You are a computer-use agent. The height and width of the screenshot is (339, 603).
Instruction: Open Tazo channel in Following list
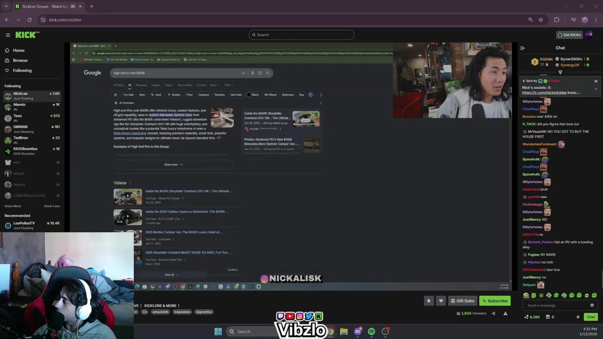(x=32, y=118)
